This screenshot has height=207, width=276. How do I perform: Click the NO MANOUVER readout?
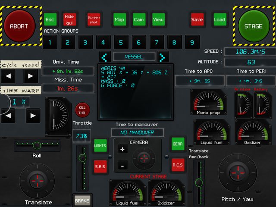click(x=137, y=132)
